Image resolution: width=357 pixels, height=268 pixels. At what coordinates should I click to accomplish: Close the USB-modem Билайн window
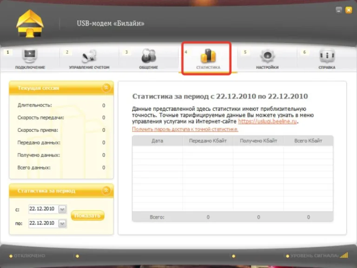tap(349, 10)
